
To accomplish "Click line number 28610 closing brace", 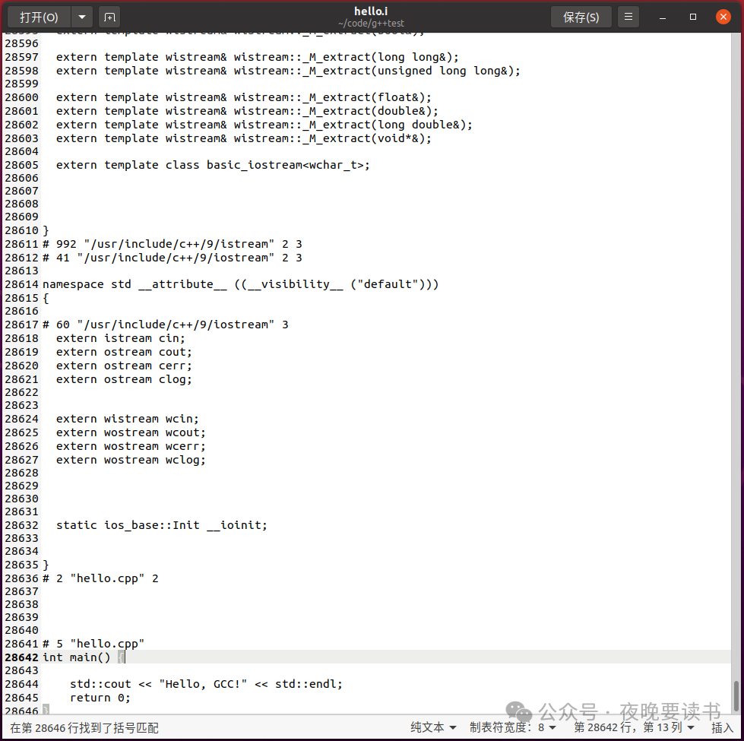I will click(46, 230).
